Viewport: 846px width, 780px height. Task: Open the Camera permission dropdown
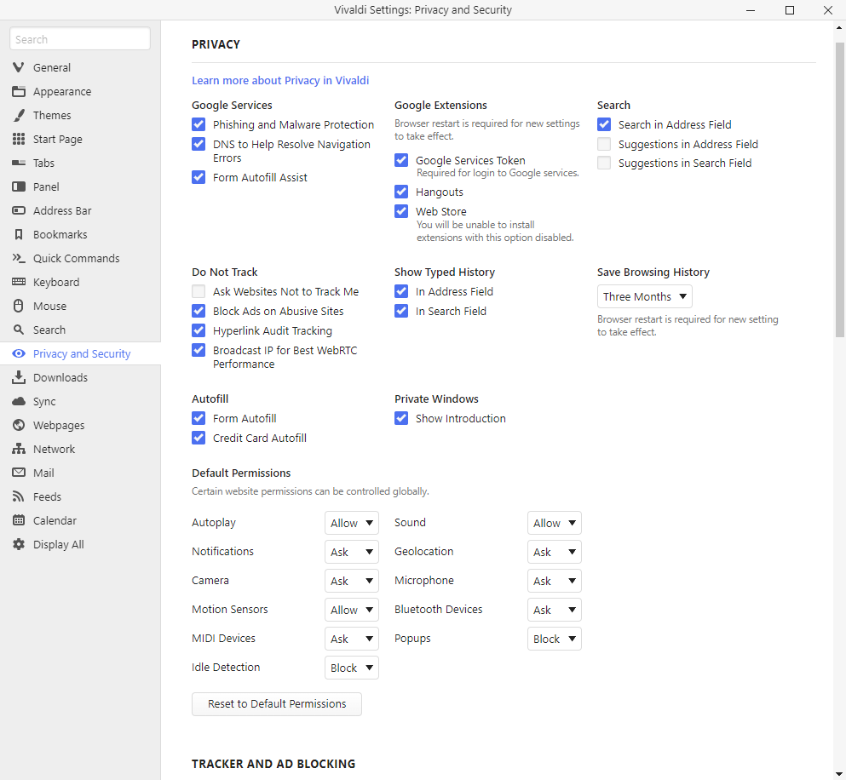tap(352, 581)
